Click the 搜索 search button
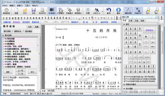165x96 pixels. point(8,72)
